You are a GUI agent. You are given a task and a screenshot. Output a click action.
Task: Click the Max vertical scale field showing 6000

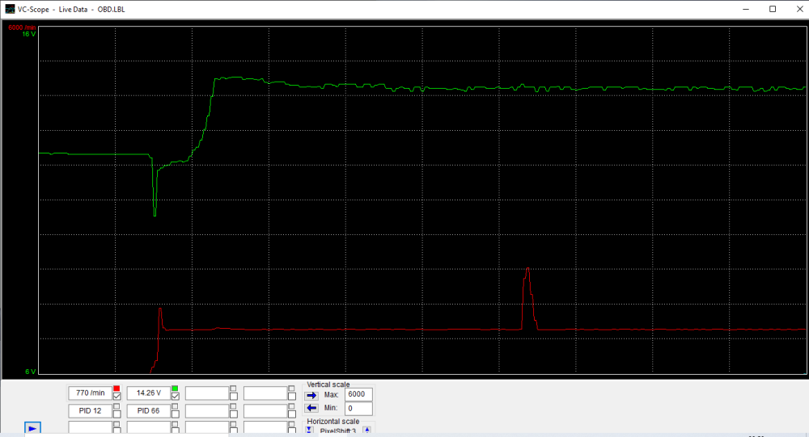358,394
